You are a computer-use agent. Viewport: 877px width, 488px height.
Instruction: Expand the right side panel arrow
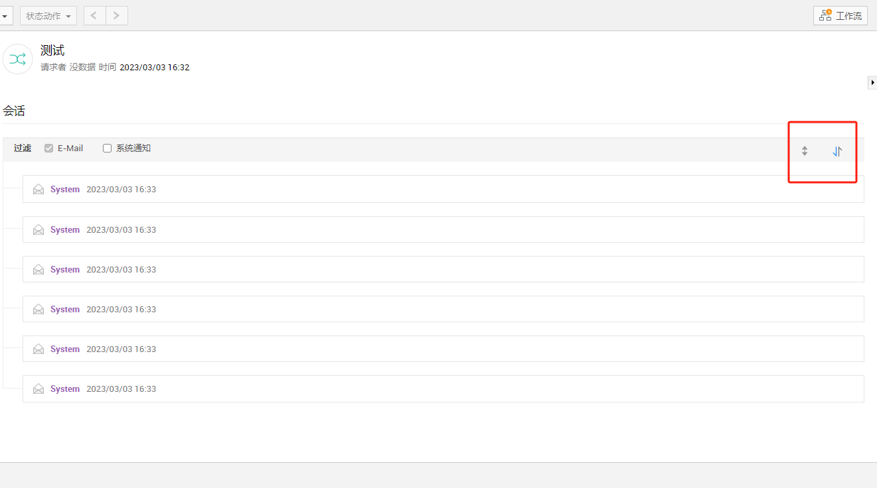coord(872,82)
